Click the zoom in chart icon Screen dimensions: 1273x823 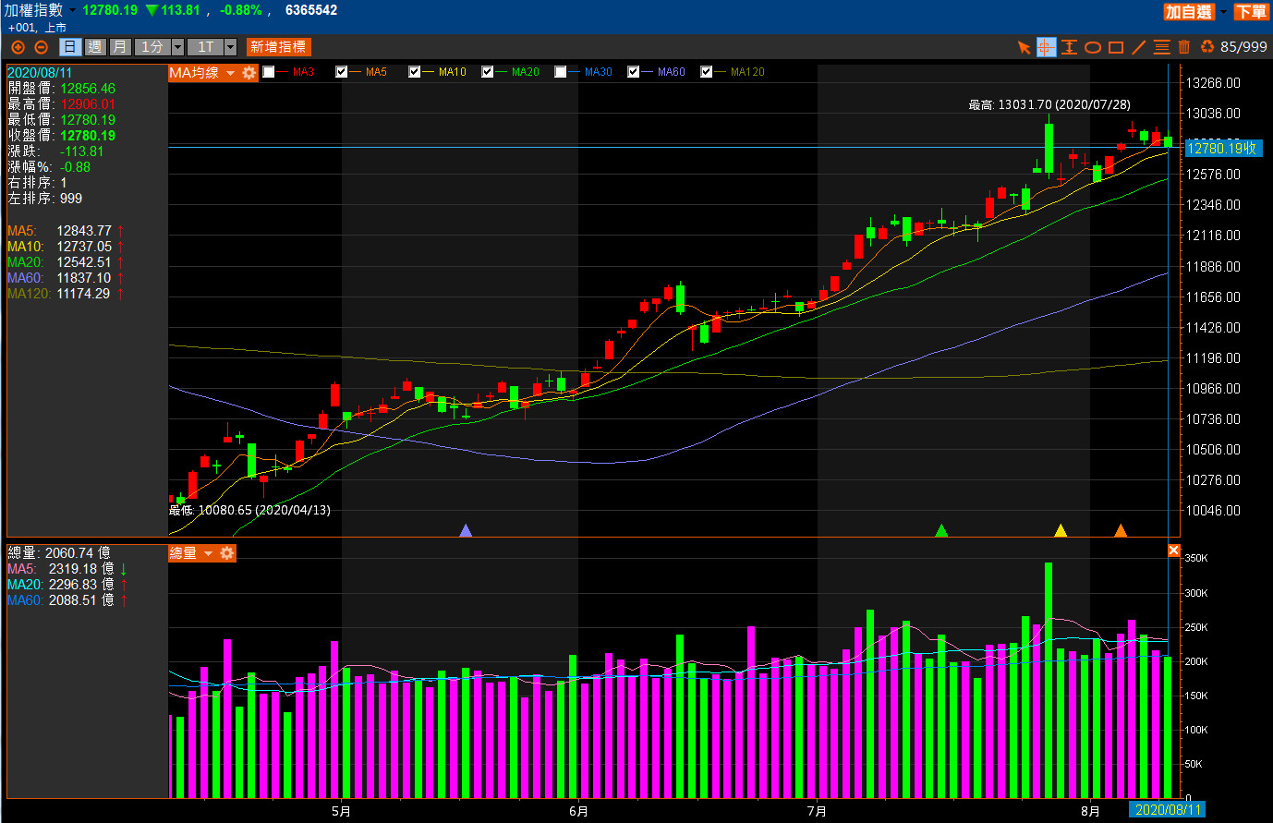pyautogui.click(x=18, y=47)
